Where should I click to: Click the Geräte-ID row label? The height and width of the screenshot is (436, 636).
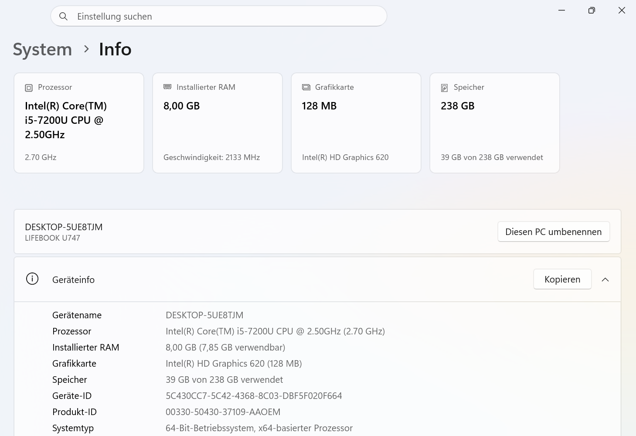72,396
